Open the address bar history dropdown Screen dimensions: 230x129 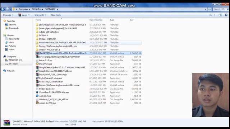tap(206, 9)
